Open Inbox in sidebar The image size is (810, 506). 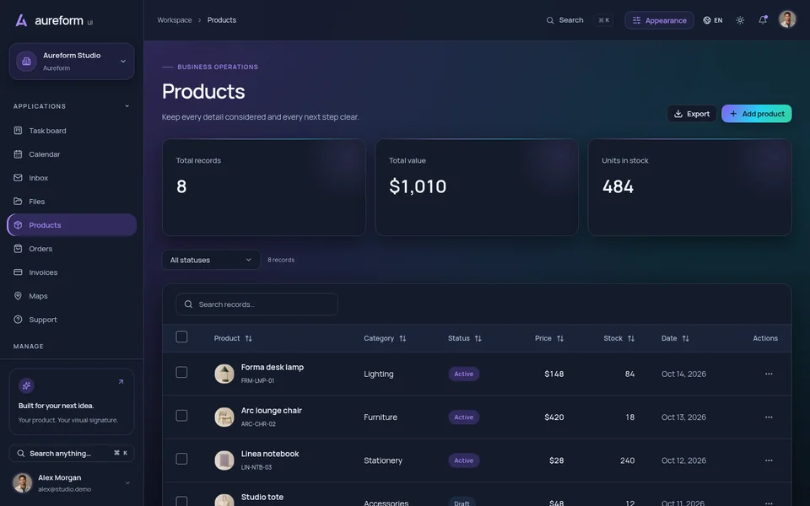point(72,178)
